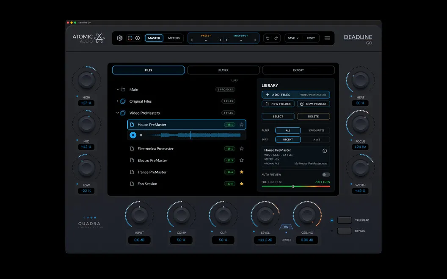Open the Save dropdown
The width and height of the screenshot is (447, 279).
pyautogui.click(x=293, y=38)
